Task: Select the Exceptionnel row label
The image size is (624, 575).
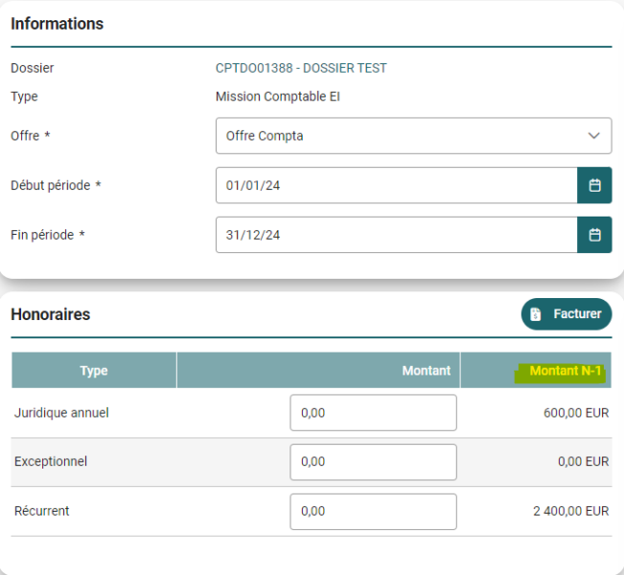Action: point(51,462)
